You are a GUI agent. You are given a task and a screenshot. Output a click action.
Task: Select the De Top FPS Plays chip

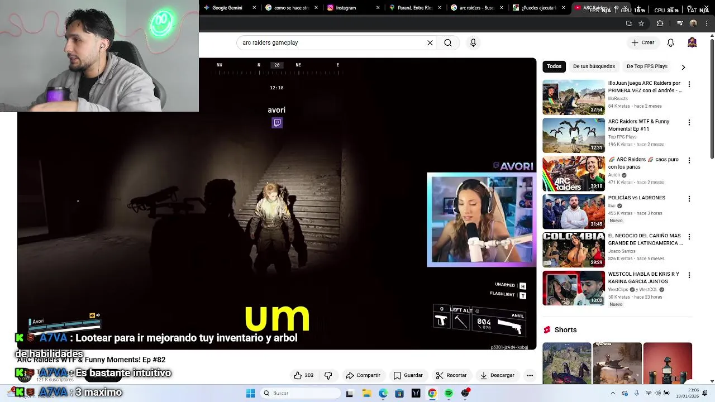coord(647,66)
